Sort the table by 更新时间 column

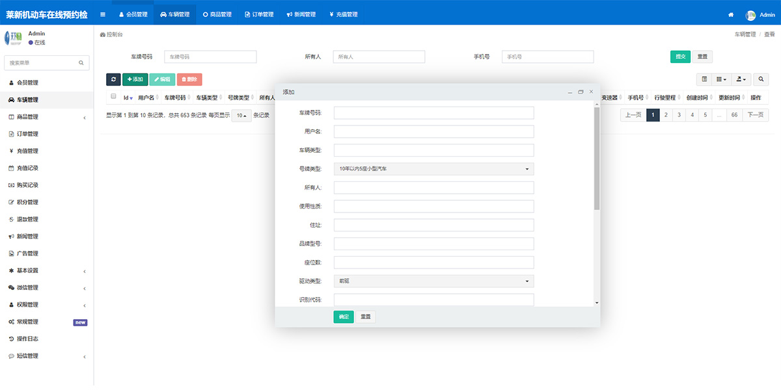(x=730, y=97)
